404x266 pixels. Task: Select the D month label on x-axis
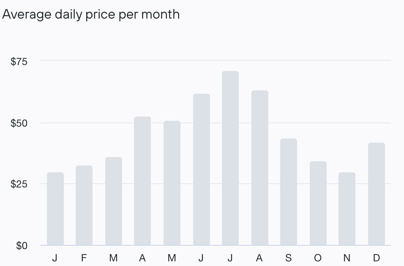pos(377,258)
